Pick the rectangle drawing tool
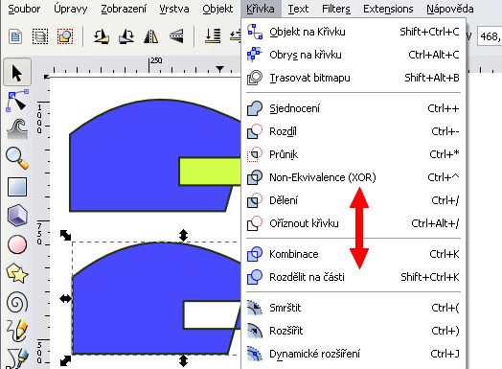Screen dimensions: 502x369 coord(17,187)
